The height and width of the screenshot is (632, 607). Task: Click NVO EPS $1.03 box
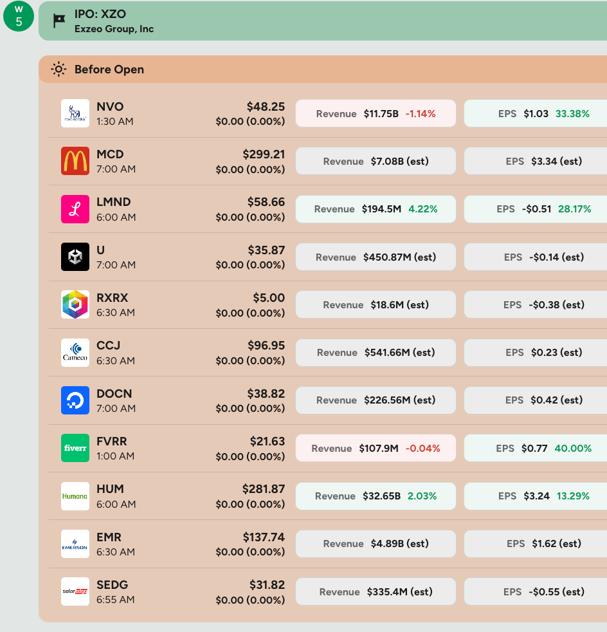pyautogui.click(x=536, y=114)
